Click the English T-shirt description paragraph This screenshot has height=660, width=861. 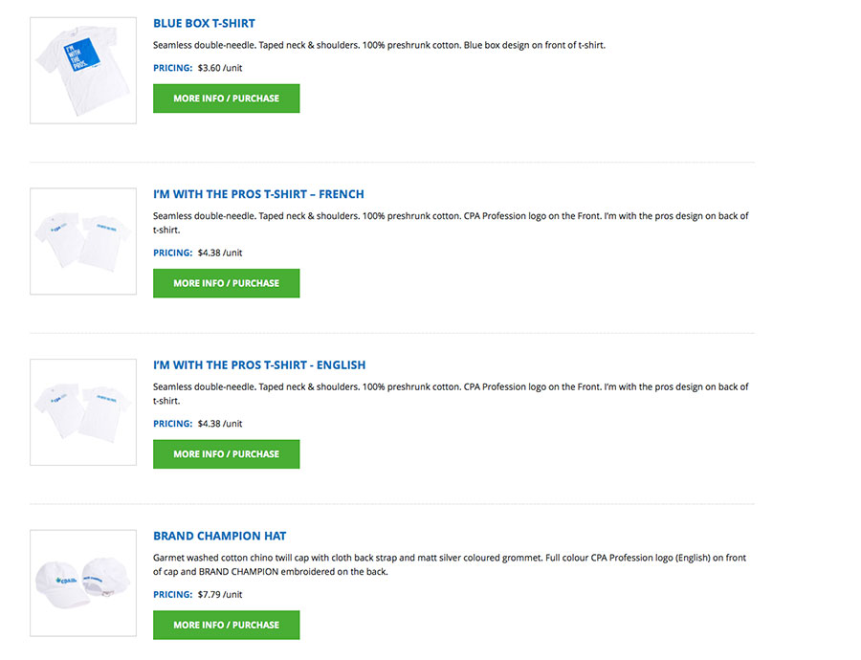450,394
